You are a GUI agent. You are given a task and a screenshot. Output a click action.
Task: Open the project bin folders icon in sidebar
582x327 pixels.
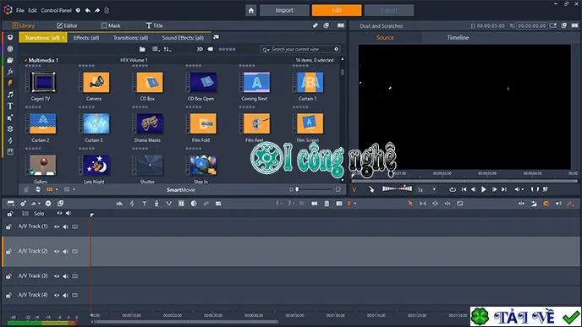coord(10,60)
